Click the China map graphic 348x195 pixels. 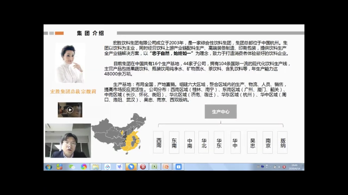click(x=118, y=132)
